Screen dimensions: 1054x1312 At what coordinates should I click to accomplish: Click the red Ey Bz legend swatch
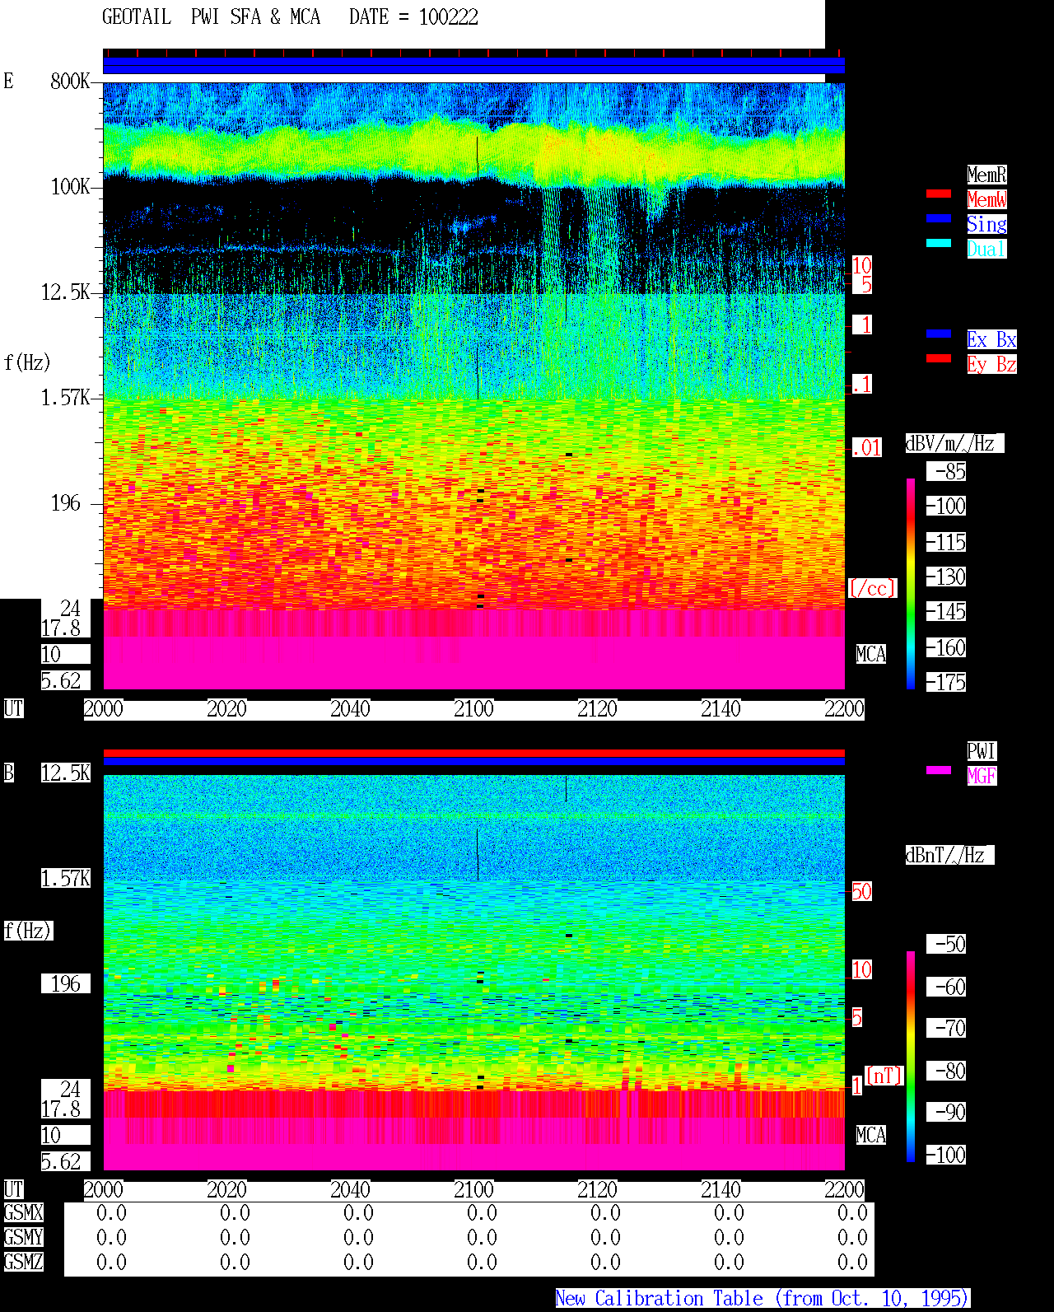pyautogui.click(x=939, y=358)
